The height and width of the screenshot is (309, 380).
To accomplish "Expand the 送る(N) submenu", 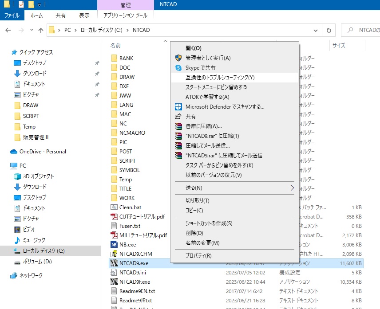I will [x=234, y=188].
